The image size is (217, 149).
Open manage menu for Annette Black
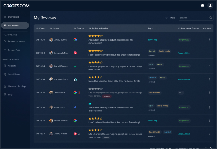click(209, 79)
